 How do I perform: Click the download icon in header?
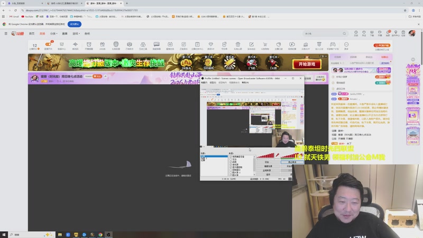[x=372, y=32]
